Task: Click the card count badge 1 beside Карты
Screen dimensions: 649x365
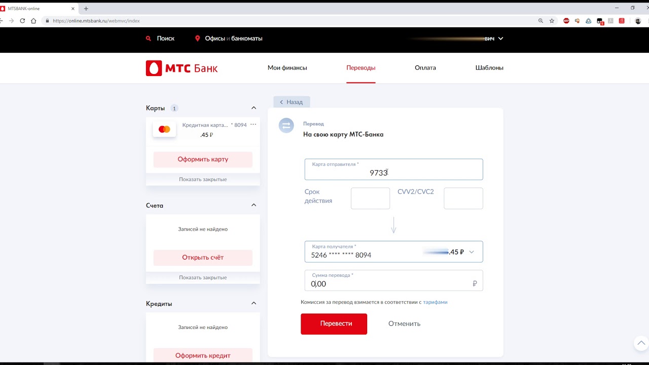Action: tap(174, 108)
